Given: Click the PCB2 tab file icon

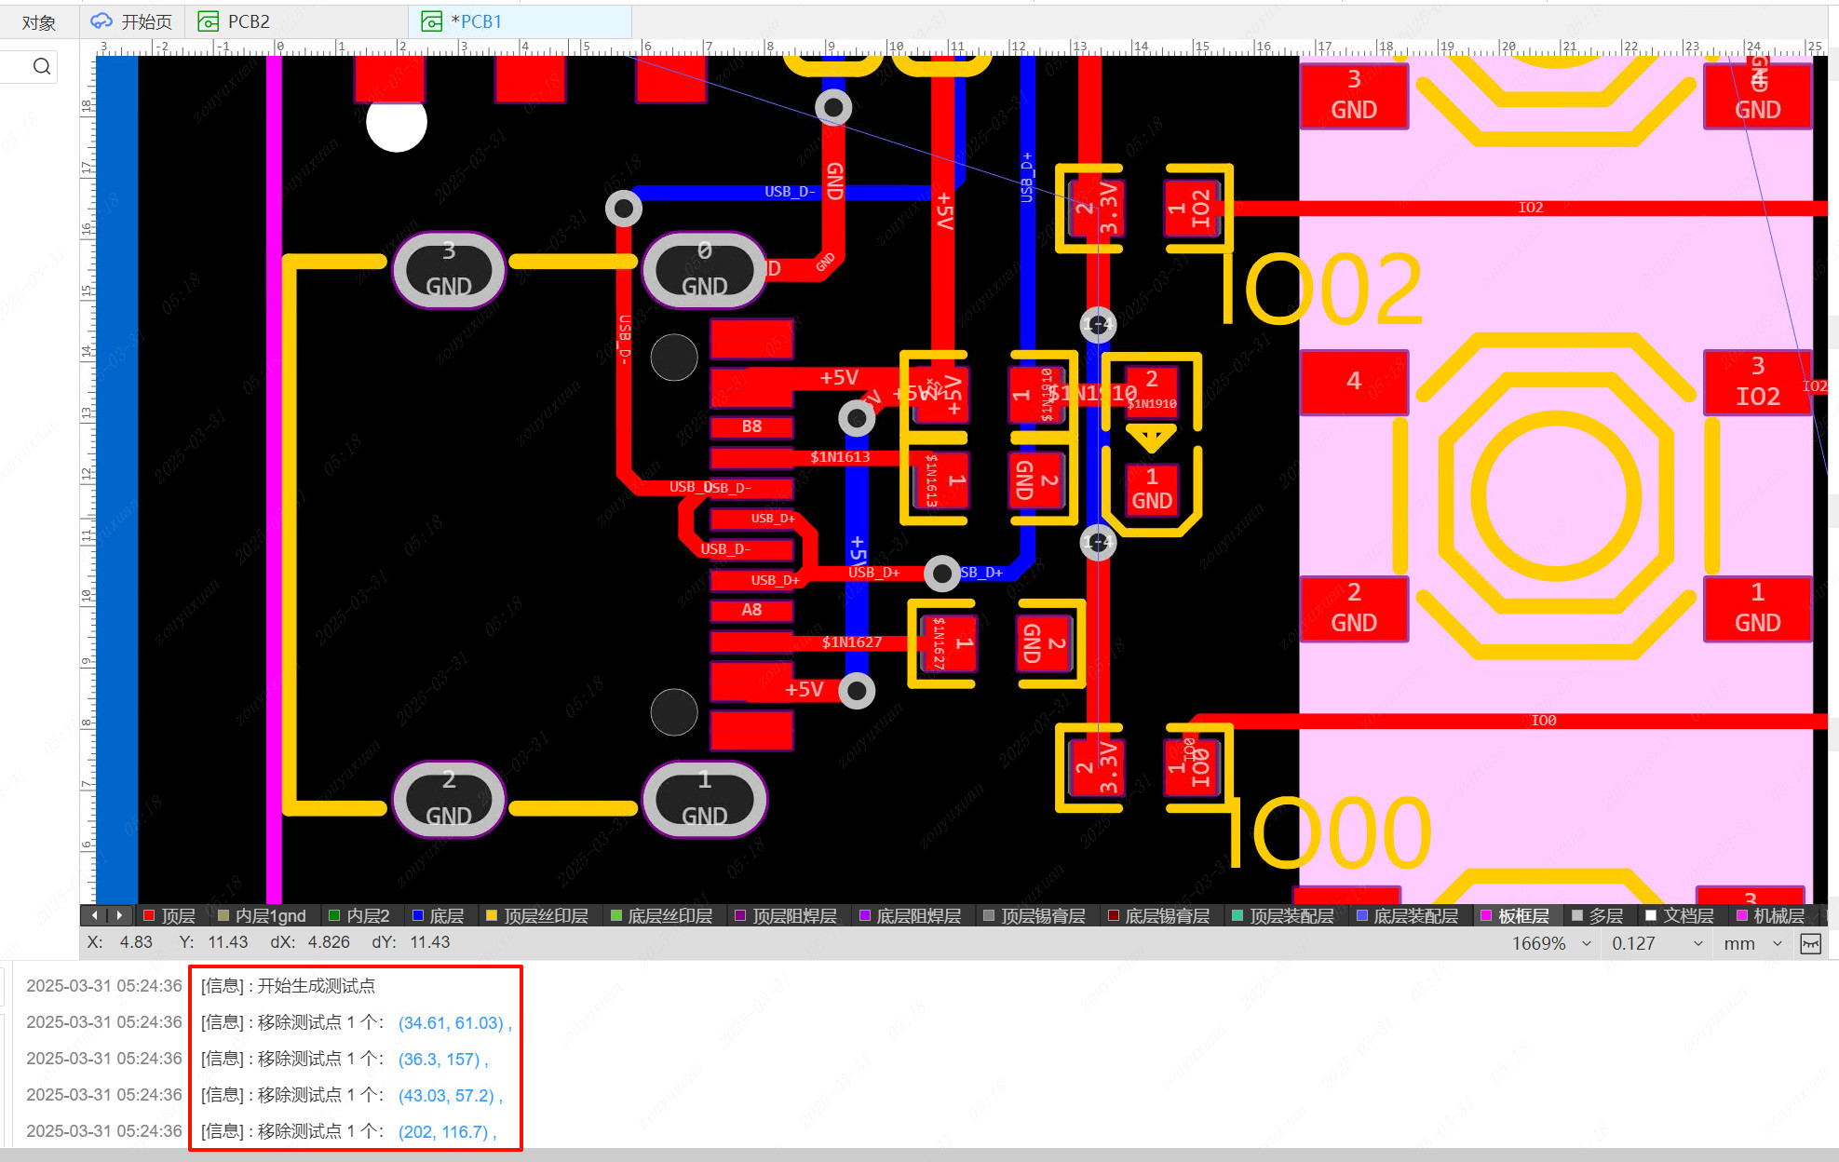Looking at the screenshot, I should click(209, 21).
